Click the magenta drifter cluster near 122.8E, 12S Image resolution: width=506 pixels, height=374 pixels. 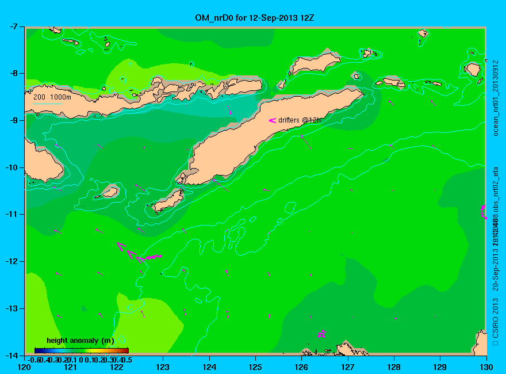pos(139,253)
